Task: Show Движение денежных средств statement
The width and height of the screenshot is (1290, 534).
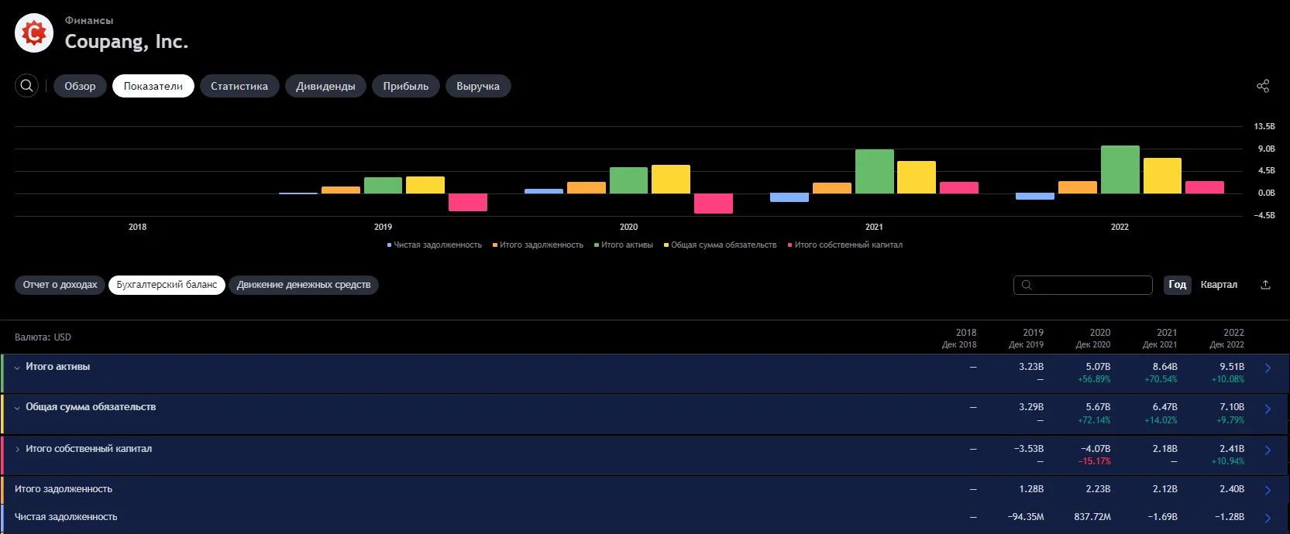Action: coord(304,285)
